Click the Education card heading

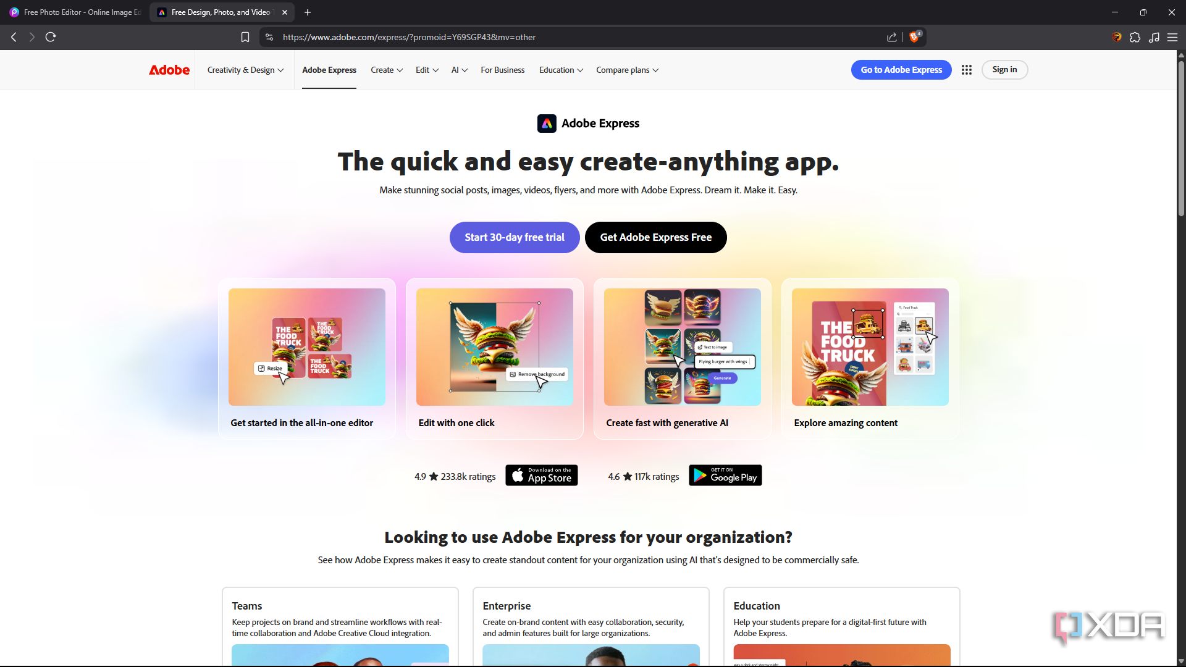click(x=757, y=606)
